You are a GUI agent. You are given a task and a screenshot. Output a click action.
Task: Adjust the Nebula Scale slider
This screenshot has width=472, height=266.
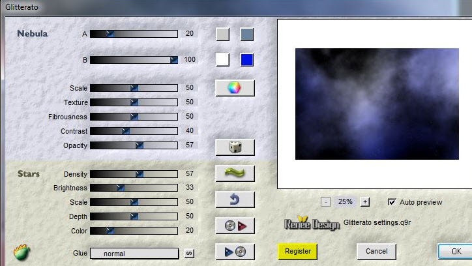click(x=134, y=88)
